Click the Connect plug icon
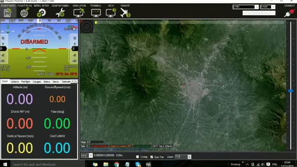This screenshot has width=297, height=167. coord(290,13)
